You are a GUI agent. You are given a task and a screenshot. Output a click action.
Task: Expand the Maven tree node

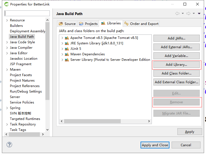7,70
